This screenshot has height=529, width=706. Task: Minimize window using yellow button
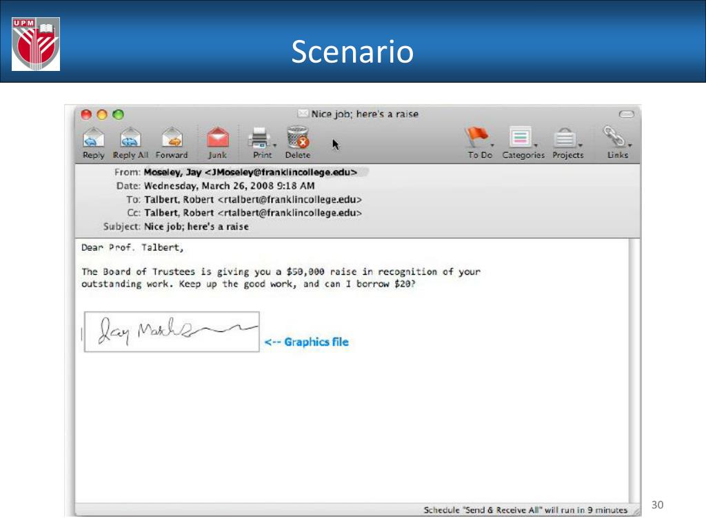point(102,114)
